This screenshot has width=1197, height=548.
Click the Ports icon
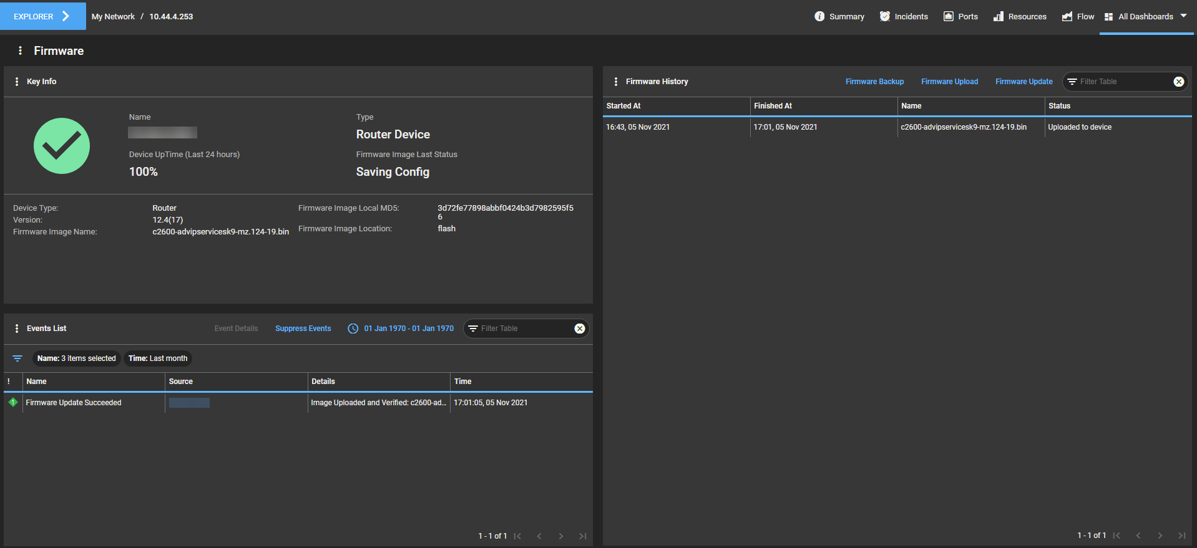[x=949, y=16]
